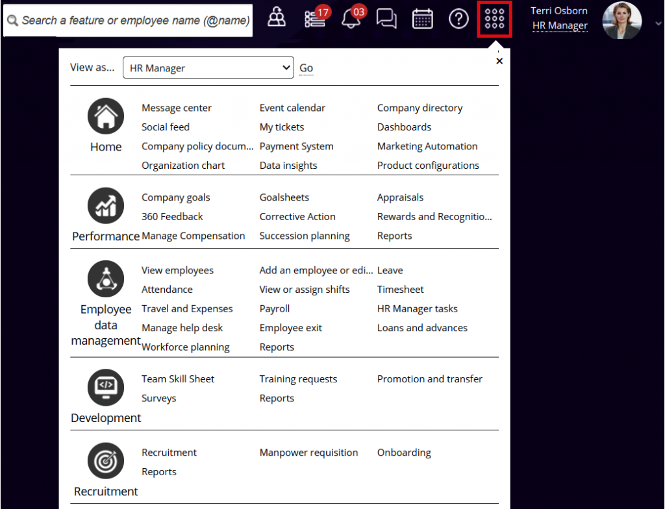Open the calendar icon in the top bar
This screenshot has height=509, width=665.
click(x=422, y=19)
